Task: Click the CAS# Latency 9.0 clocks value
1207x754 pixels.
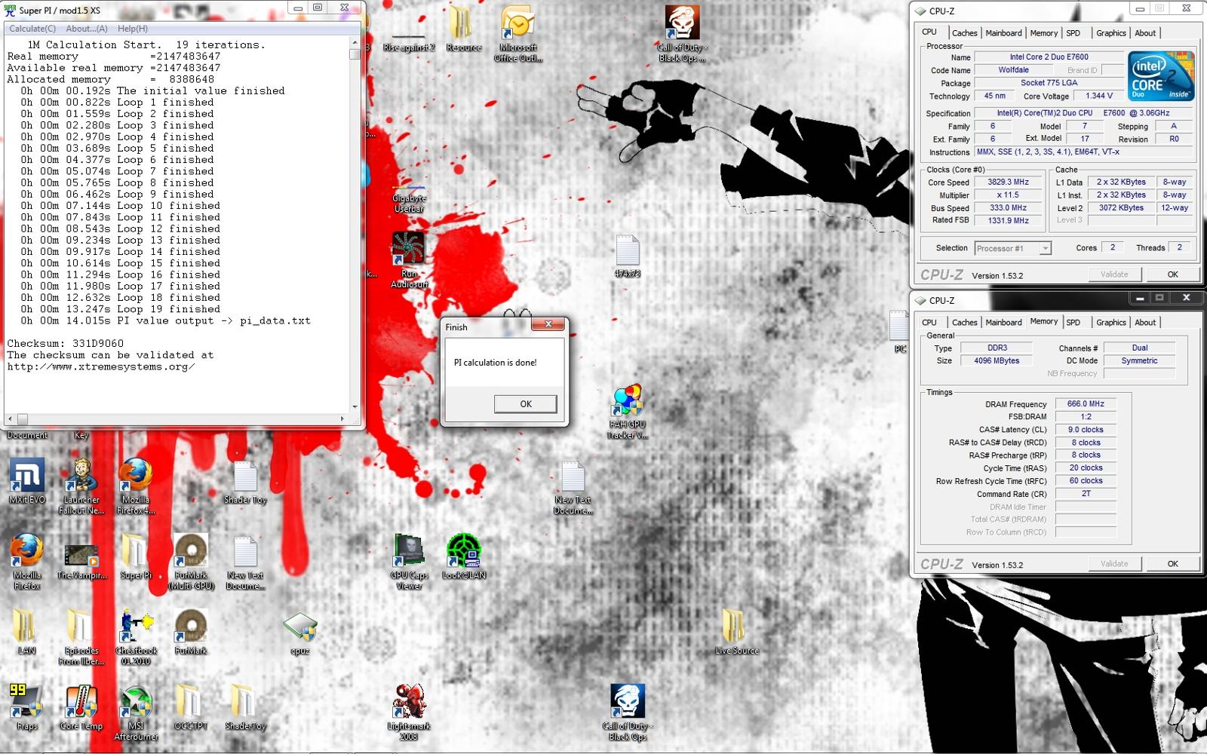Action: click(x=1086, y=430)
